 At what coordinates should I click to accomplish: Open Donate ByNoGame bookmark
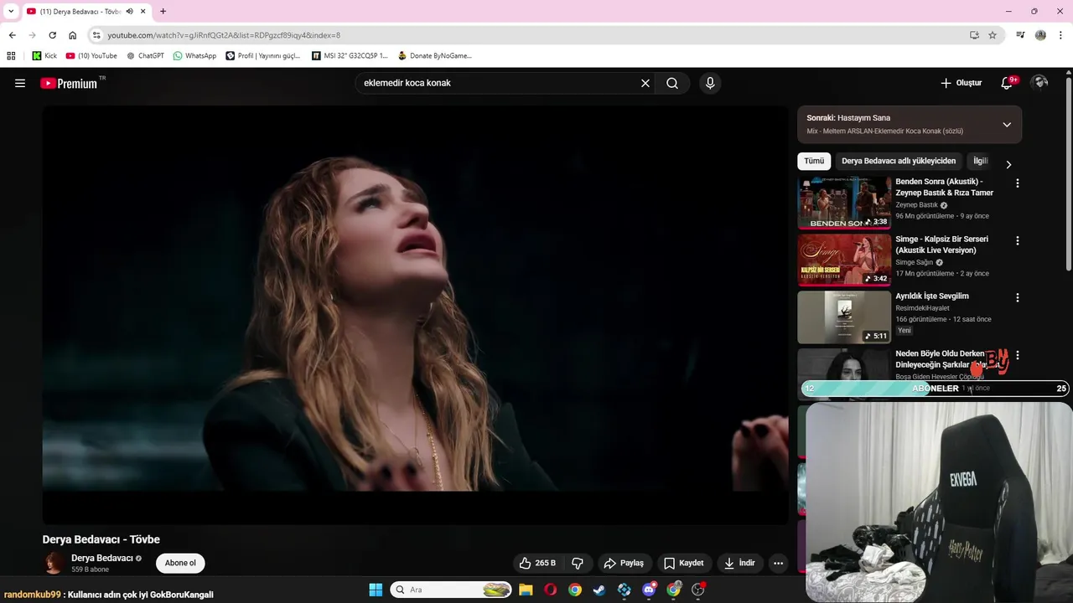[435, 56]
